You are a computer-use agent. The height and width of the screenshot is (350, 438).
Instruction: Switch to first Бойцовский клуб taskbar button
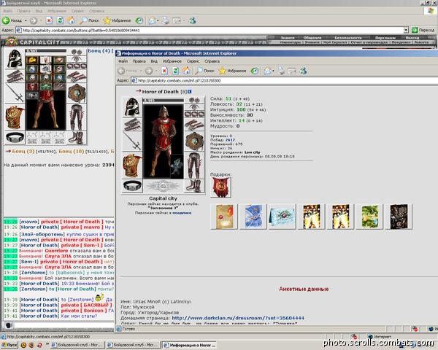coord(77,345)
